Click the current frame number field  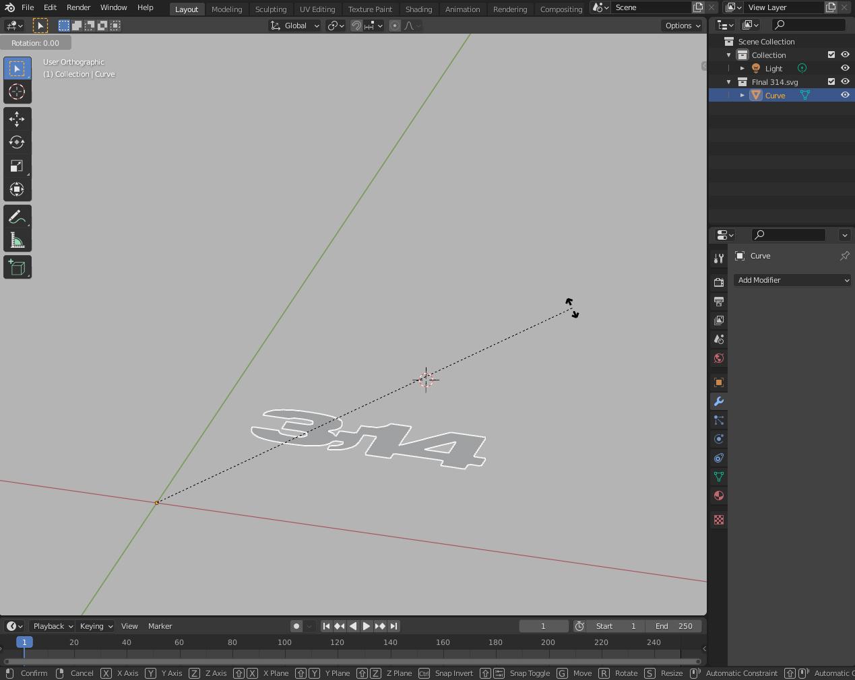[543, 626]
